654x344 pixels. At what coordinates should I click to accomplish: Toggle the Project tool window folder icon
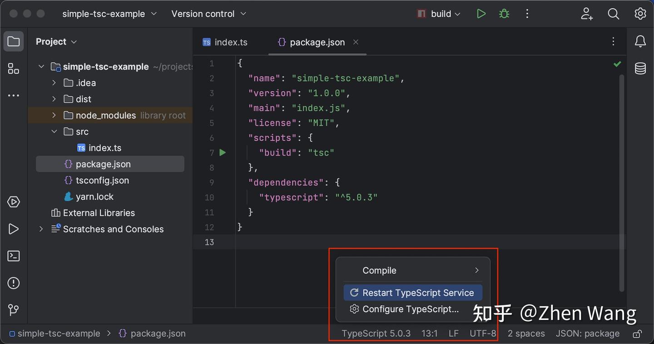[x=14, y=42]
